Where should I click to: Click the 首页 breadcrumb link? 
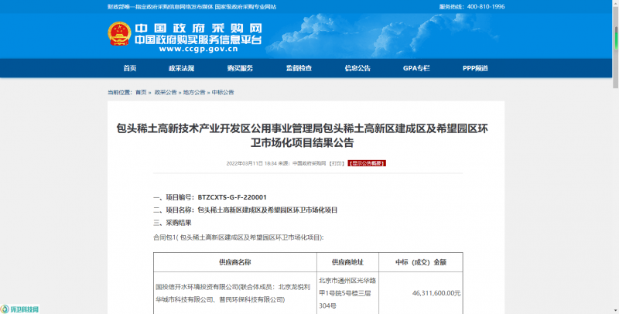141,92
